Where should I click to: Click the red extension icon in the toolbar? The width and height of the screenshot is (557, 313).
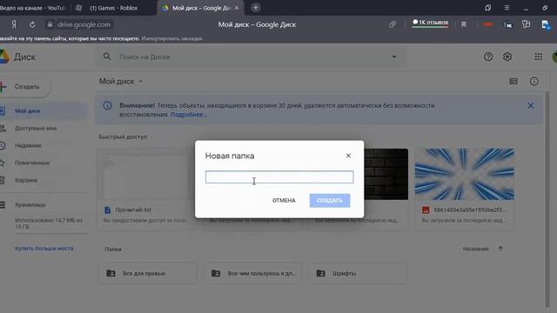point(487,24)
